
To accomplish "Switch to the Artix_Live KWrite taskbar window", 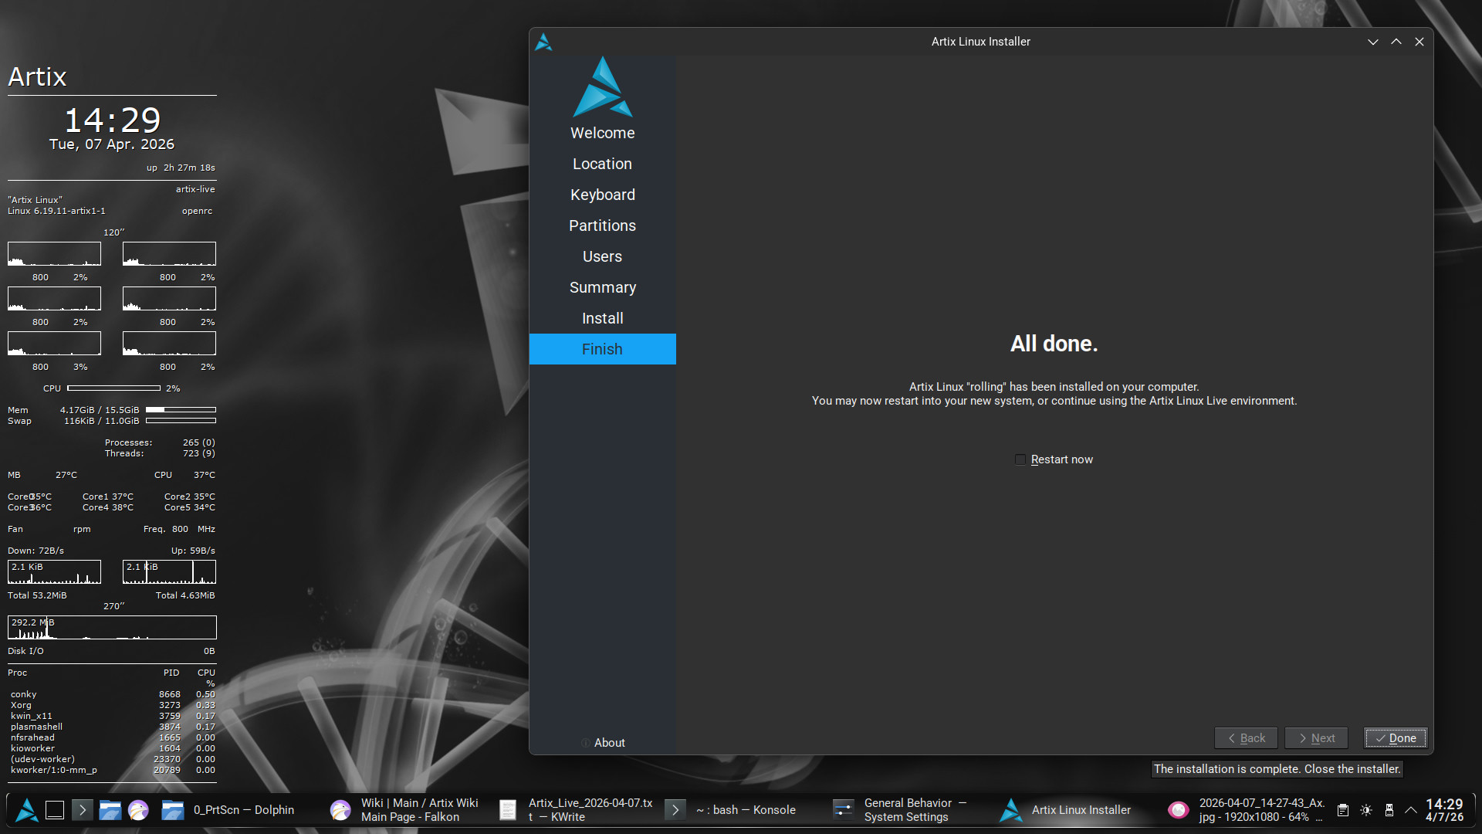I will pos(577,810).
